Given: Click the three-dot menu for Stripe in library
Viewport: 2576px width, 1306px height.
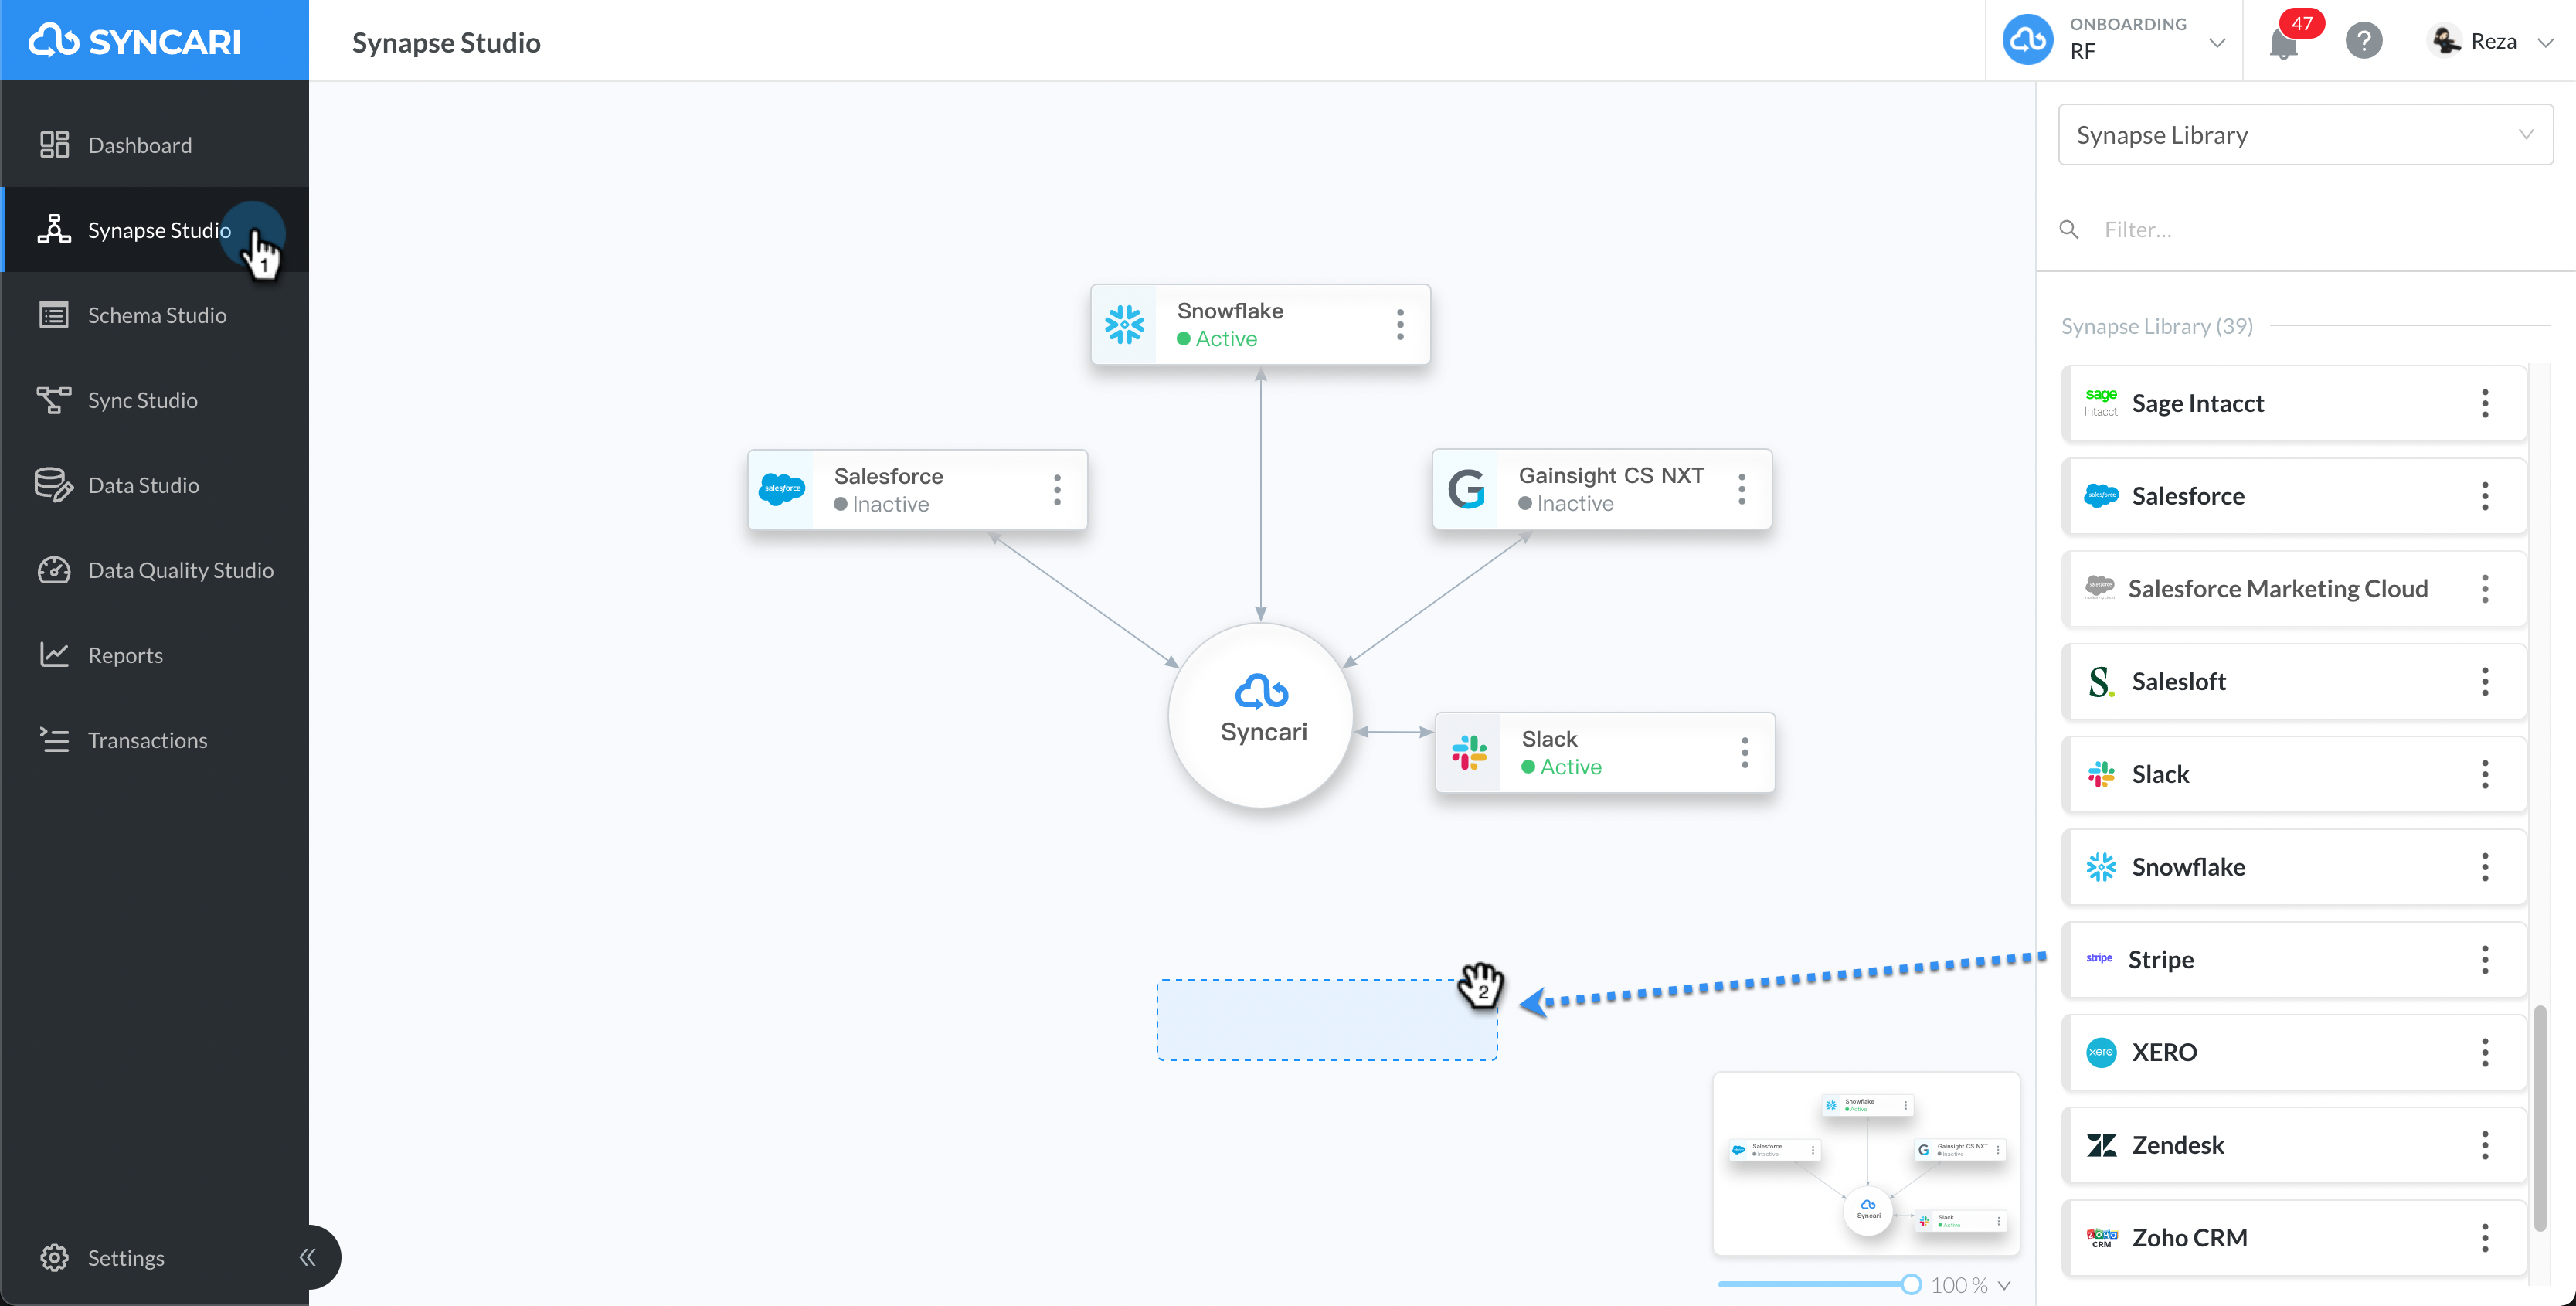Looking at the screenshot, I should 2485,960.
